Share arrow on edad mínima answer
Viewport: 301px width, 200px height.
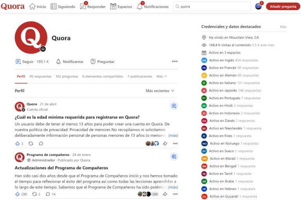click(165, 143)
